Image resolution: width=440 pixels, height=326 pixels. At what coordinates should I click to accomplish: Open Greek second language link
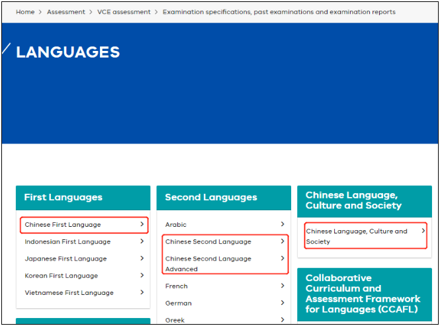point(175,320)
